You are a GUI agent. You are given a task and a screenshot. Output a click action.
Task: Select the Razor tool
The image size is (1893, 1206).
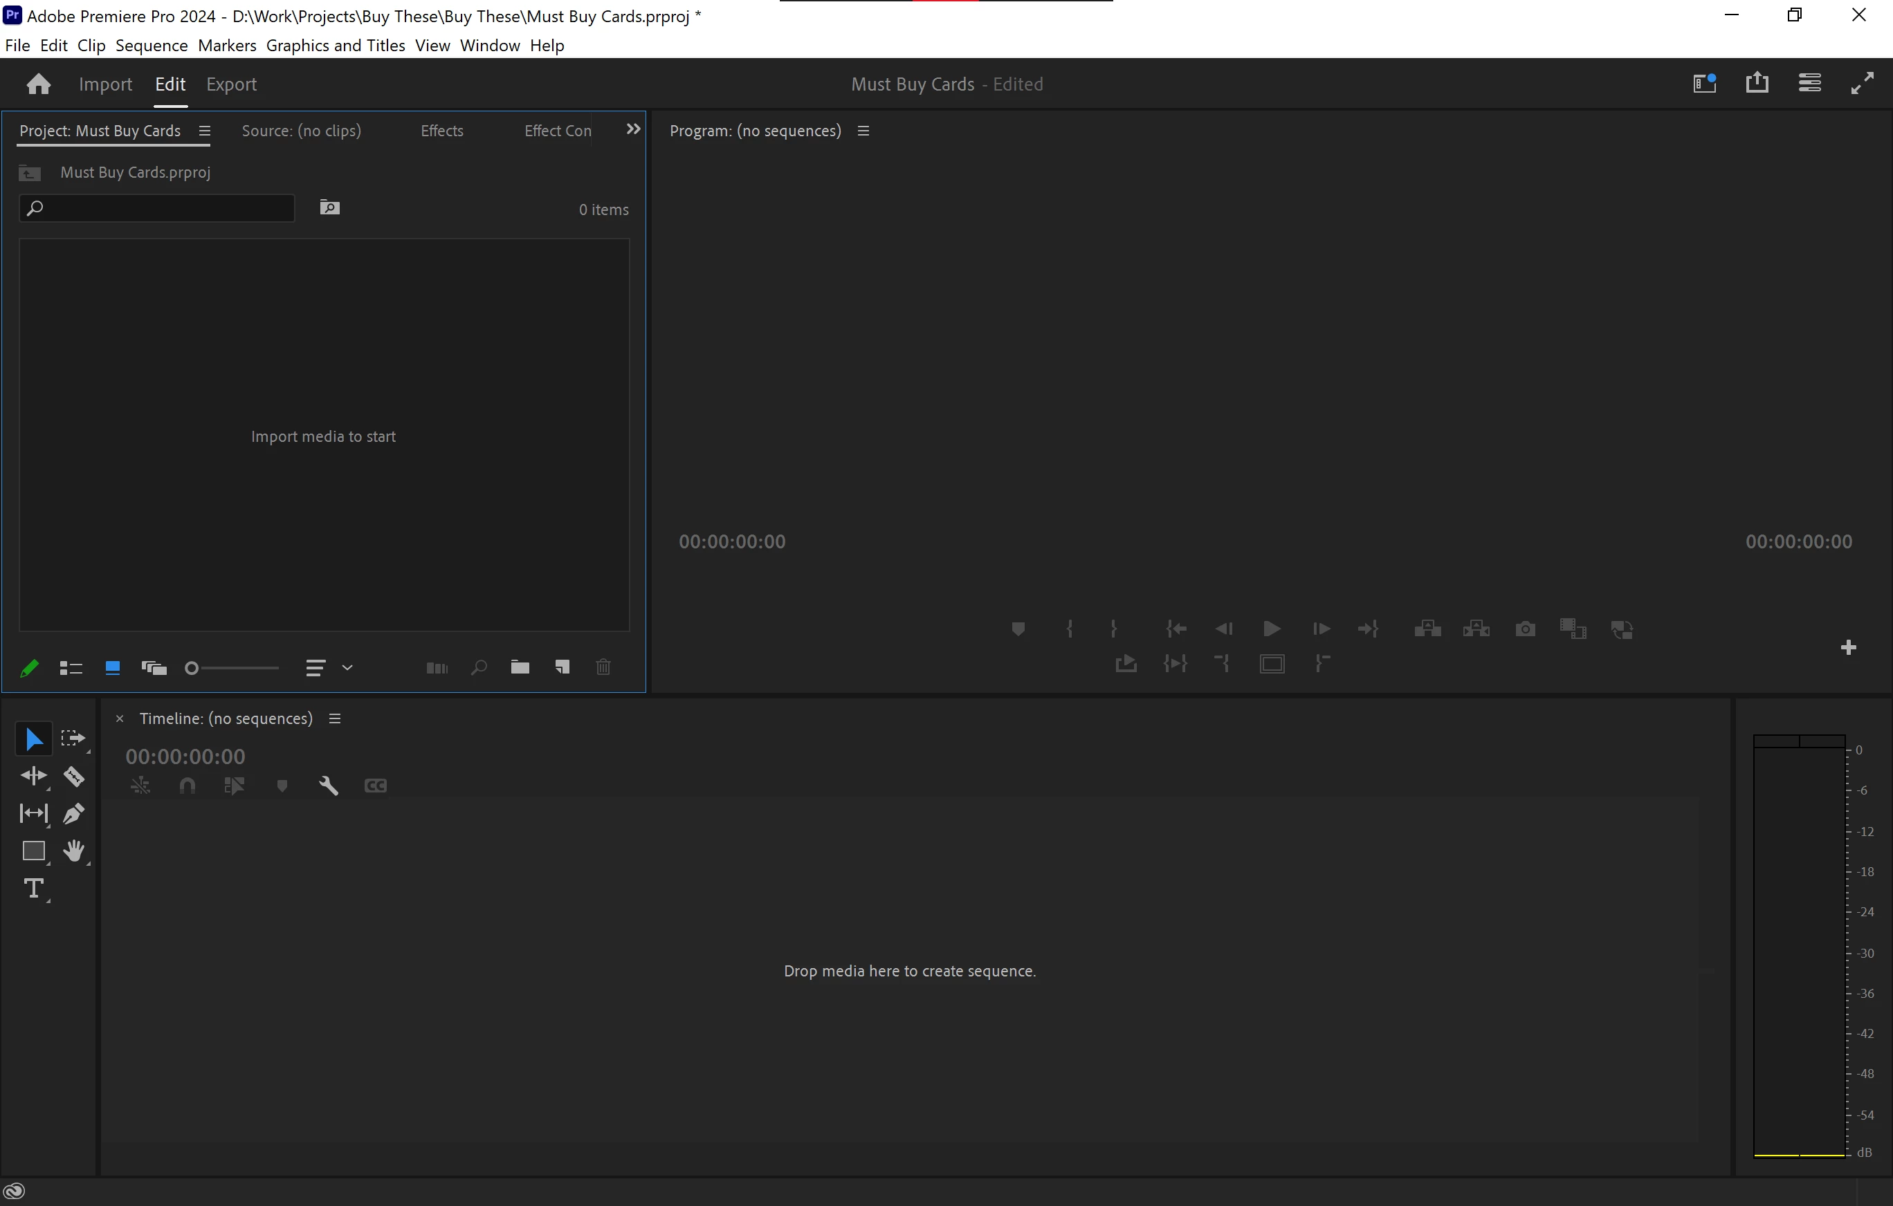[74, 777]
